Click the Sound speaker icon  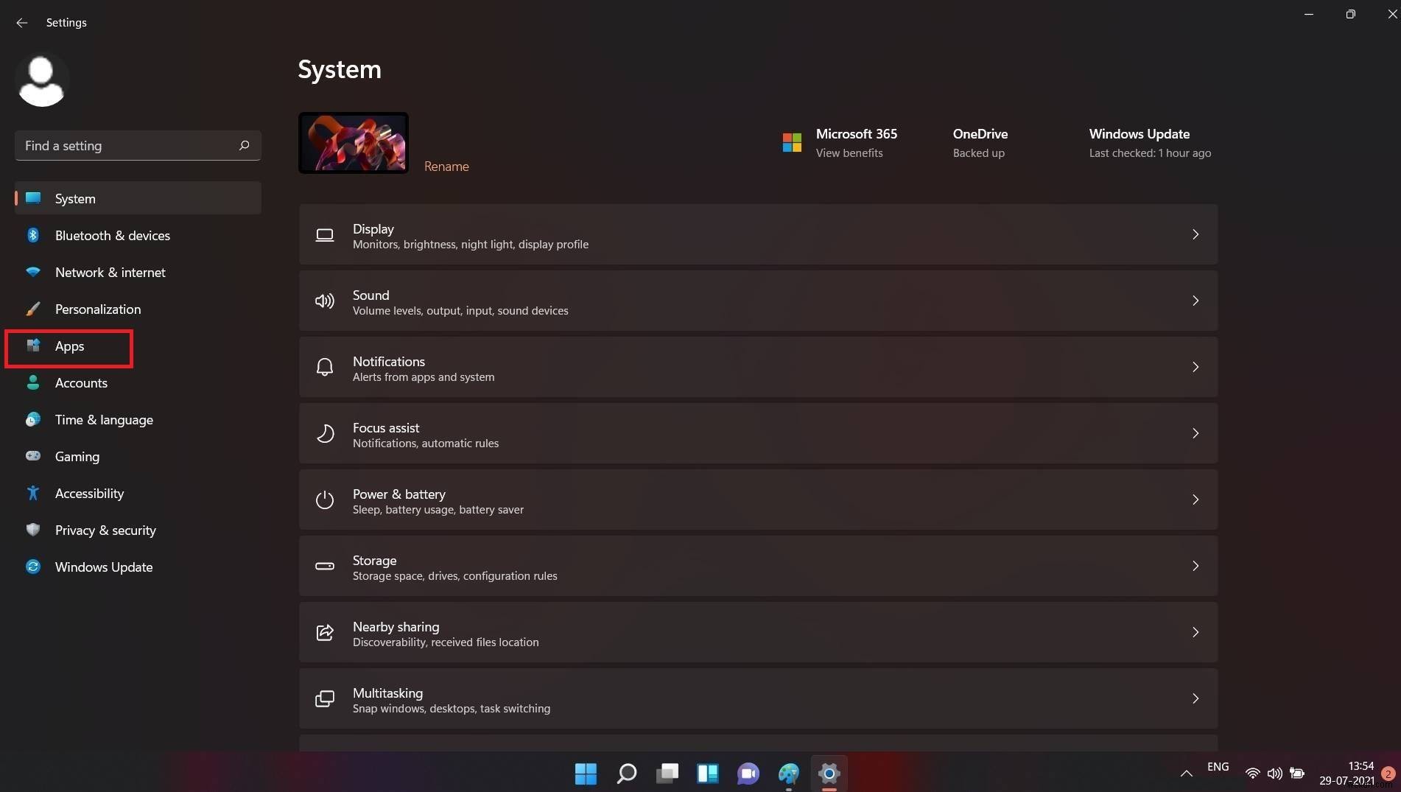point(324,301)
